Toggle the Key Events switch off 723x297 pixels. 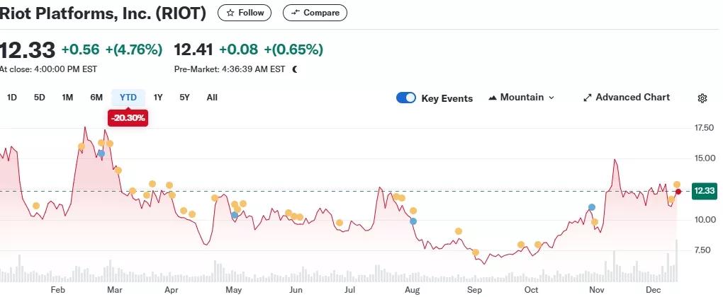point(406,98)
